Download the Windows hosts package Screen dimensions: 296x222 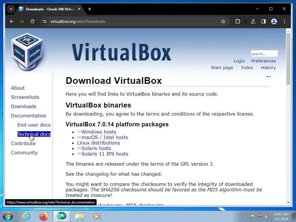click(99, 132)
